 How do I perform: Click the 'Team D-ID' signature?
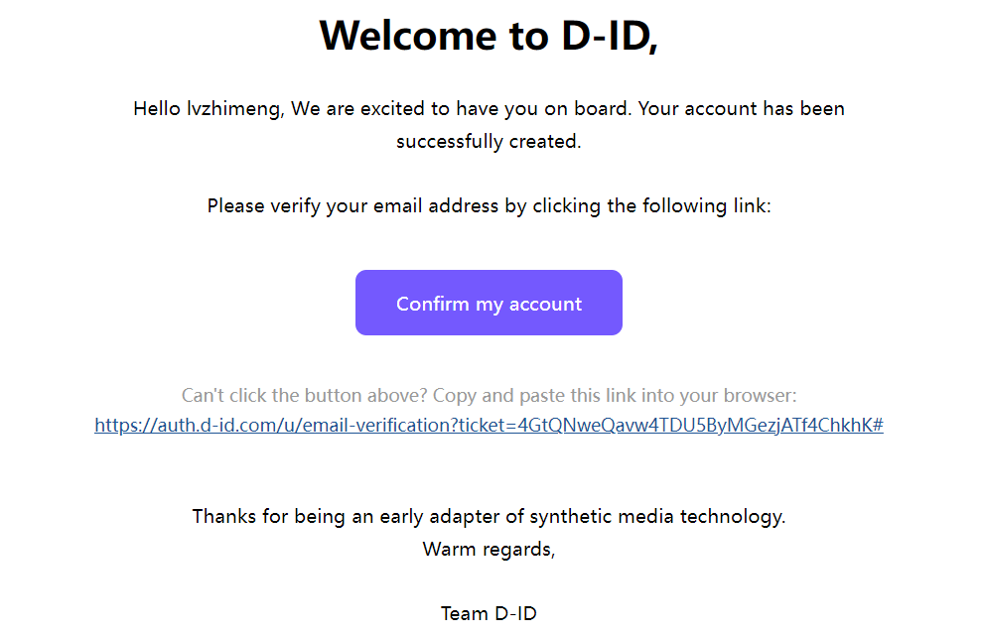point(489,613)
